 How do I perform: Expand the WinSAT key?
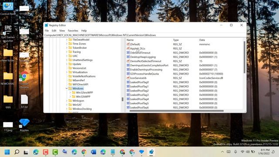(x=67, y=105)
